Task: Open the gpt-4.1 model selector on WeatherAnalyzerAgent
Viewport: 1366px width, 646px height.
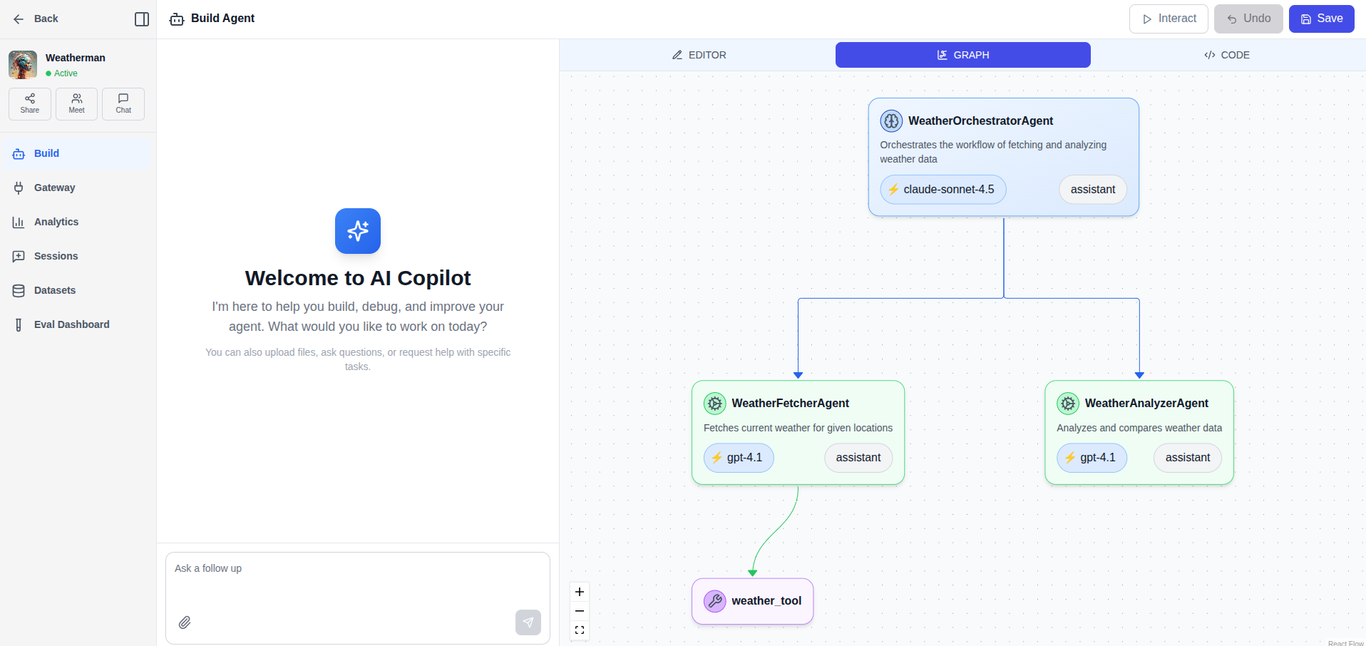Action: [1092, 458]
